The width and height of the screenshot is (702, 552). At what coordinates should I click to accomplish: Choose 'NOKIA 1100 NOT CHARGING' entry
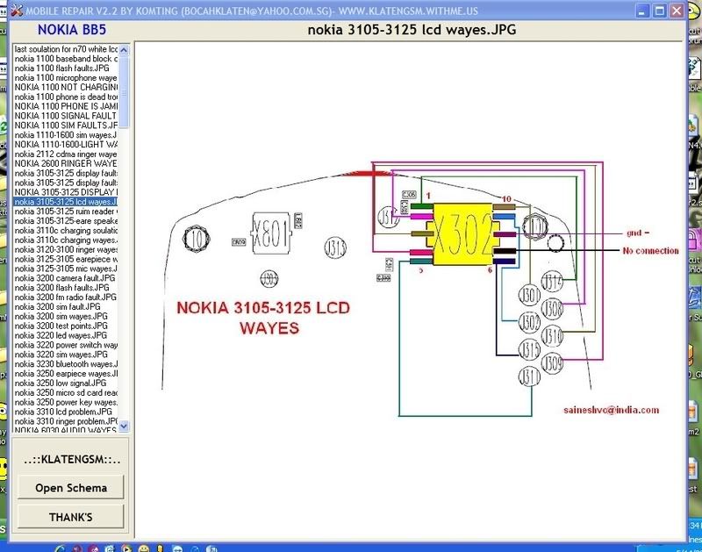coord(66,87)
